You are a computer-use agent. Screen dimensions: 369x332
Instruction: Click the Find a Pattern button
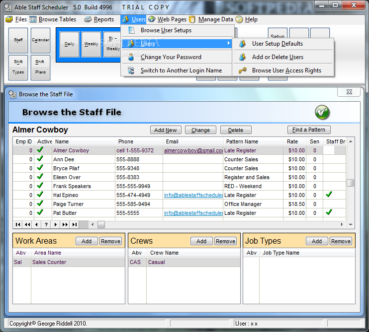pyautogui.click(x=308, y=130)
